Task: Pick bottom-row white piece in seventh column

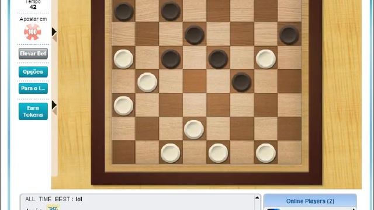Action: [x=266, y=153]
